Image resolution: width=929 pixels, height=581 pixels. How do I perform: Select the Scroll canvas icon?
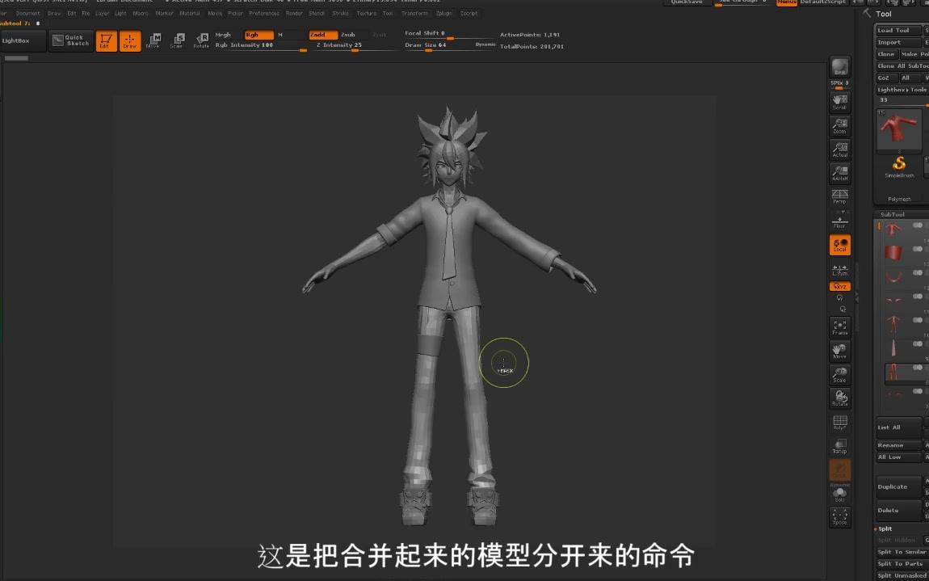(x=839, y=102)
